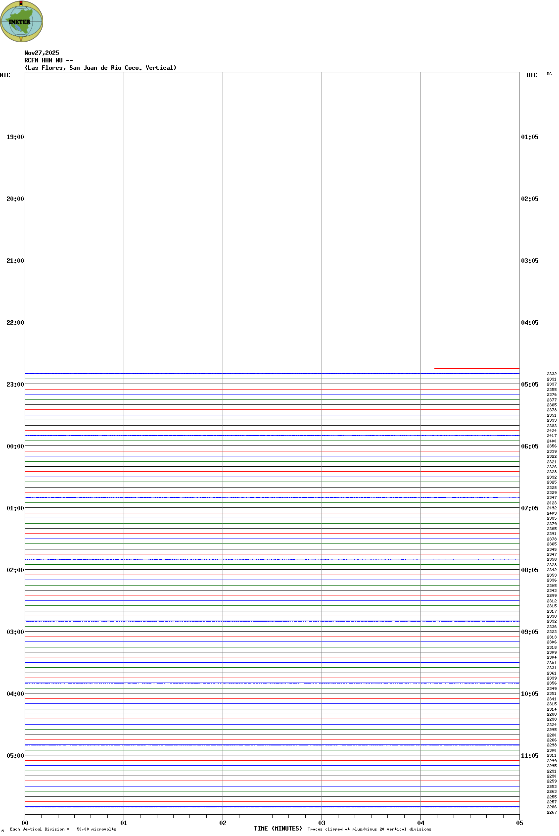Click the TIME (MINUTES) axis title
This screenshot has width=559, height=836.
278,829
